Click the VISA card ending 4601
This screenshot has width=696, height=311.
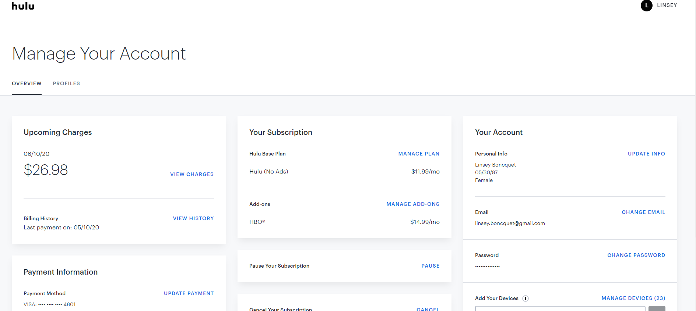click(50, 304)
